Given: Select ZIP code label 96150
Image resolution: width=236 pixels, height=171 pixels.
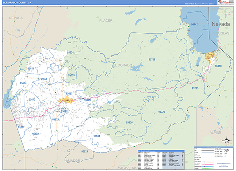Looking at the screenshot, I should tap(218, 66).
